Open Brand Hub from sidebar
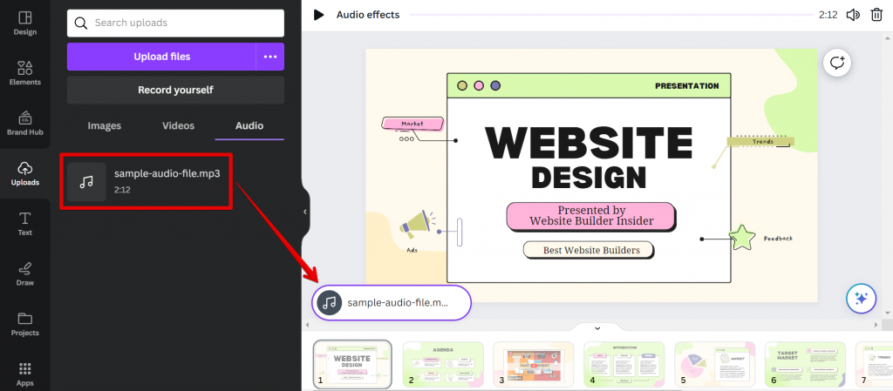The height and width of the screenshot is (391, 893). [x=24, y=124]
